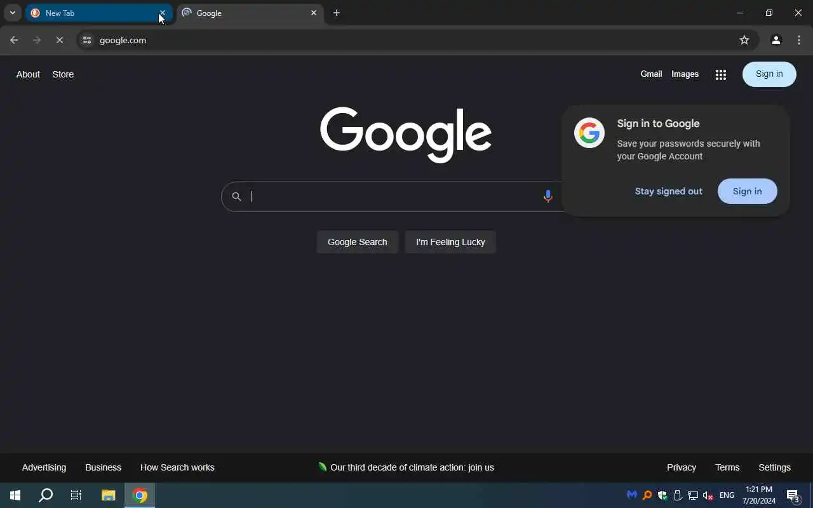Click the orange magnifier tray icon

[647, 495]
